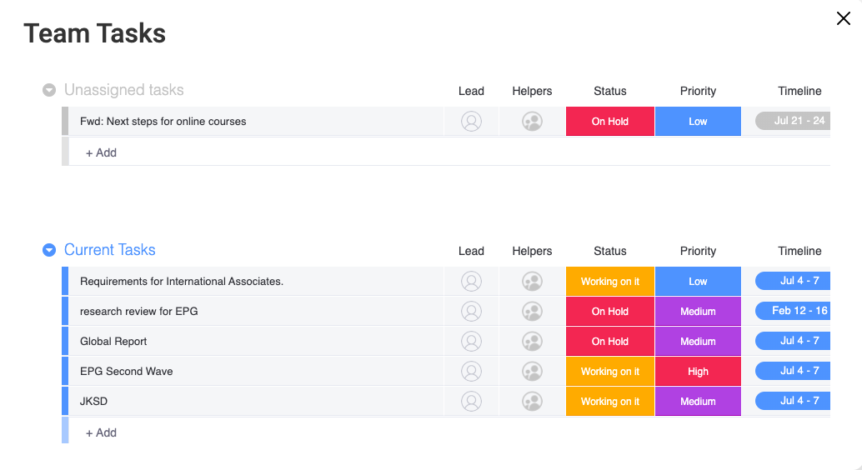Assign lead for EPG Second Wave
Viewport: 862px width, 470px height.
coord(471,372)
